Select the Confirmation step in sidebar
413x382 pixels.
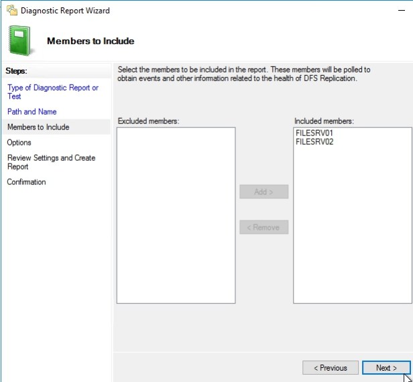(x=26, y=182)
